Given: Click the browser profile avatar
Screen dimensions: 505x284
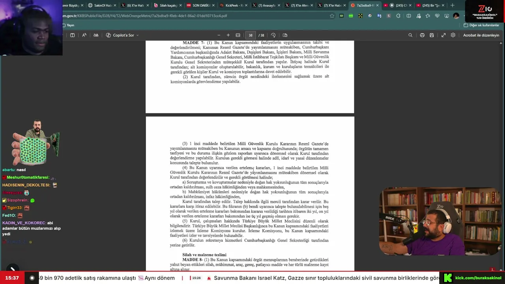Looking at the screenshot, I should coord(456,16).
